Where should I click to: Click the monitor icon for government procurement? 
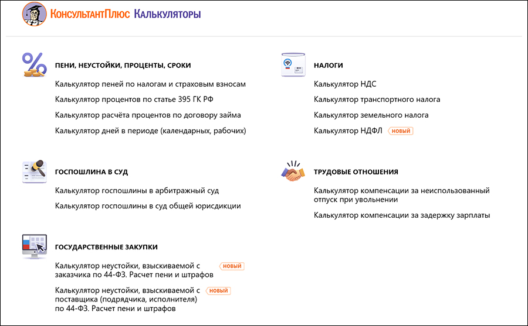[35, 246]
